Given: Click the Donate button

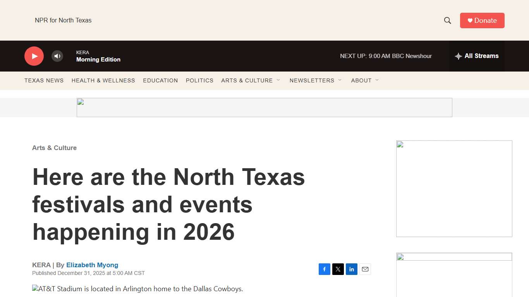Looking at the screenshot, I should click(482, 20).
